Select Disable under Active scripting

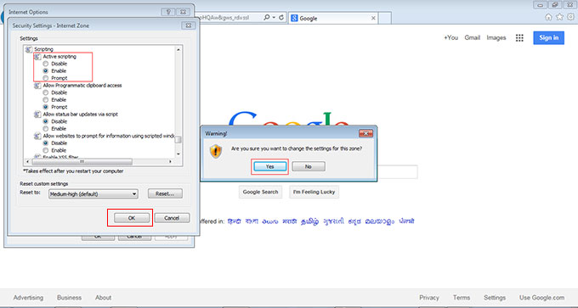46,64
